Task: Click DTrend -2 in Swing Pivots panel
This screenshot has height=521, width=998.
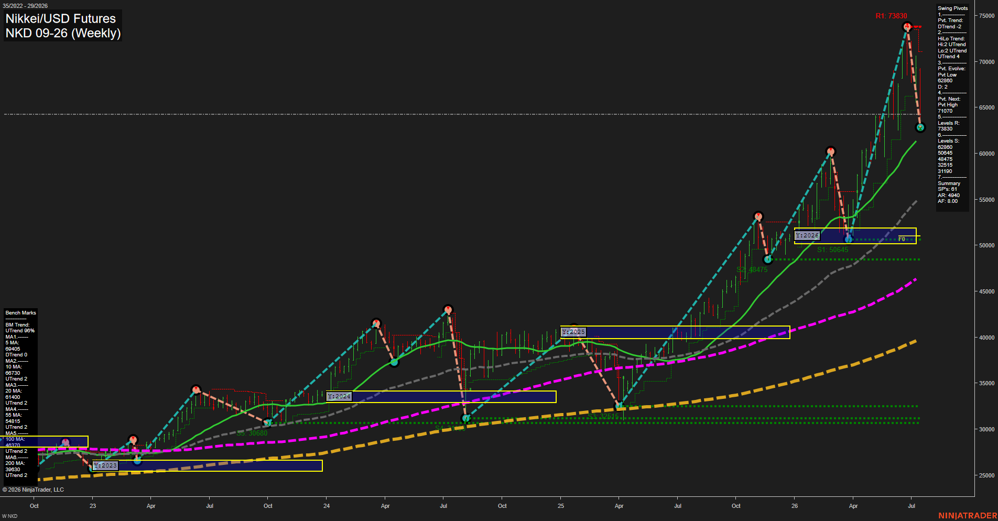Action: 949,27
